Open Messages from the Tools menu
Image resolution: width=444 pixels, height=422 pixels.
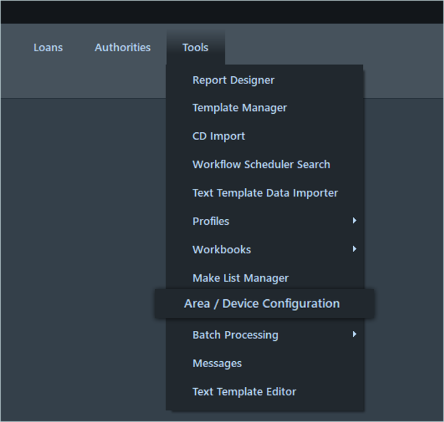[x=217, y=364]
